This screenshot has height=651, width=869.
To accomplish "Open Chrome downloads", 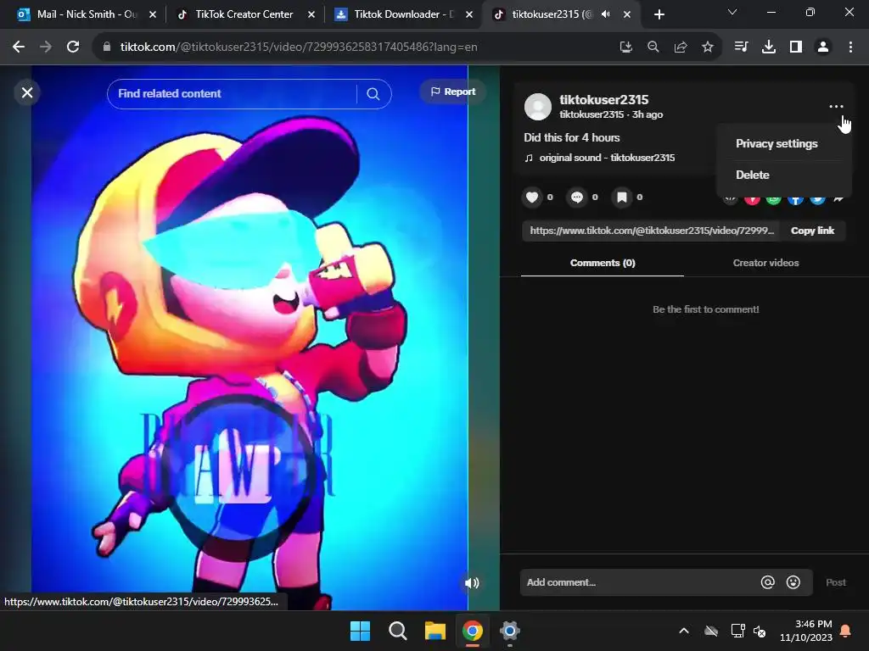I will [769, 47].
